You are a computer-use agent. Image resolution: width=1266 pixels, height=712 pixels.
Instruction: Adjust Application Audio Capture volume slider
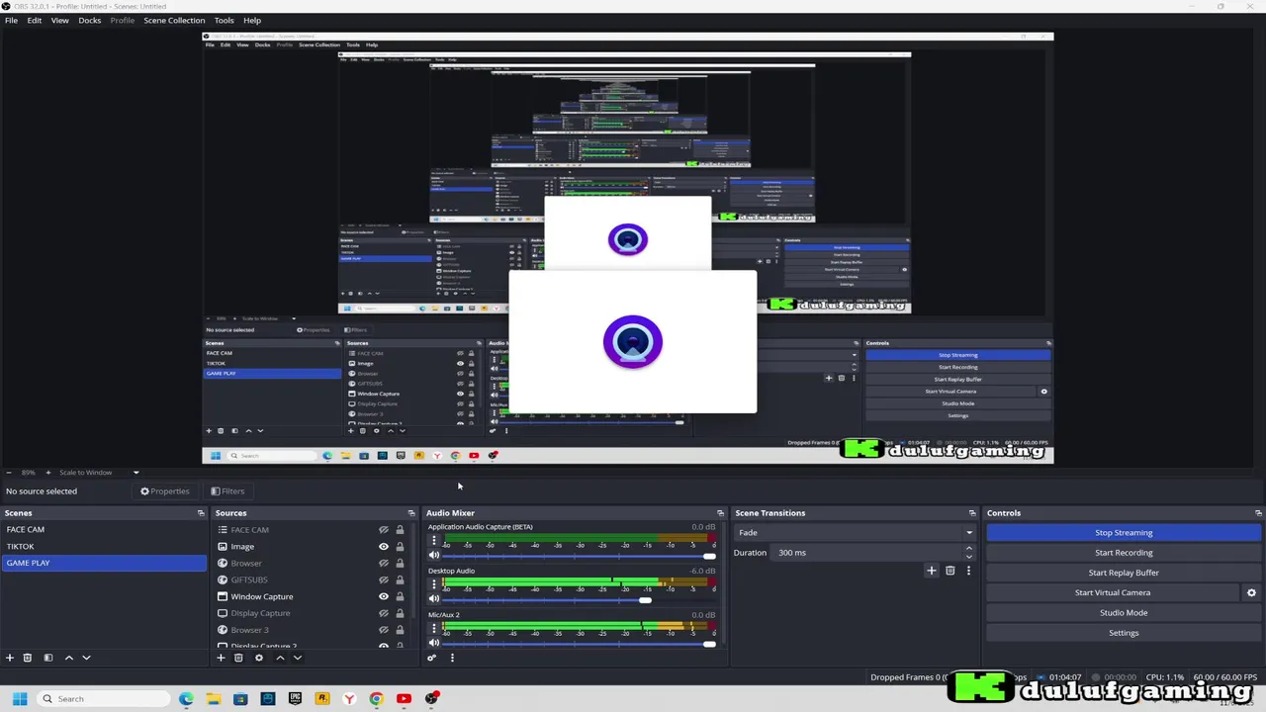click(579, 556)
